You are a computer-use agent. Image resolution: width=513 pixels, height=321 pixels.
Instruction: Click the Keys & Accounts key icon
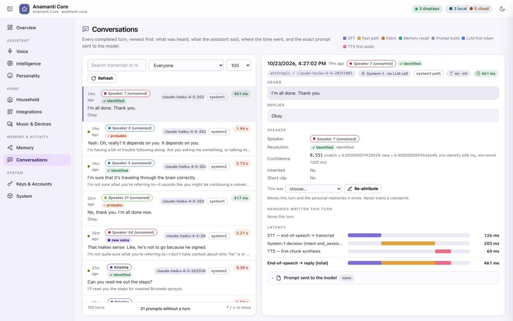pos(10,184)
